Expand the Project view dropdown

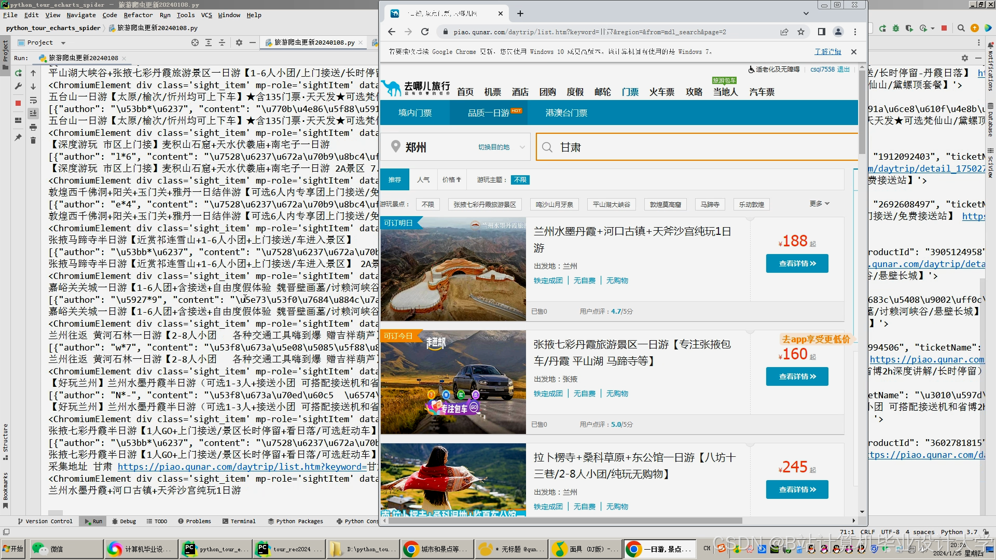coord(63,43)
